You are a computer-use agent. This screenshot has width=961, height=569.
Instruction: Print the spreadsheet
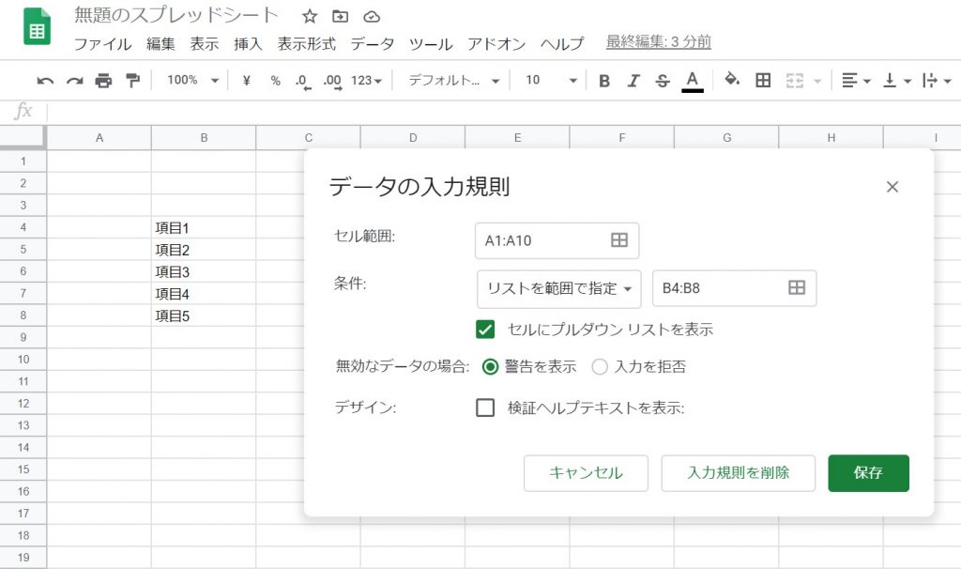click(x=103, y=81)
